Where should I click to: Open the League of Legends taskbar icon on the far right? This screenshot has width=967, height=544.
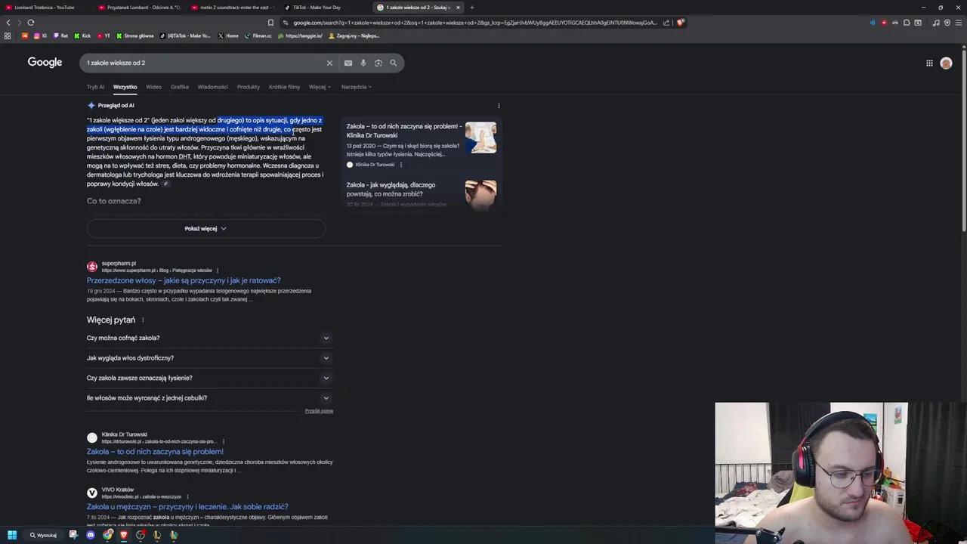click(174, 535)
